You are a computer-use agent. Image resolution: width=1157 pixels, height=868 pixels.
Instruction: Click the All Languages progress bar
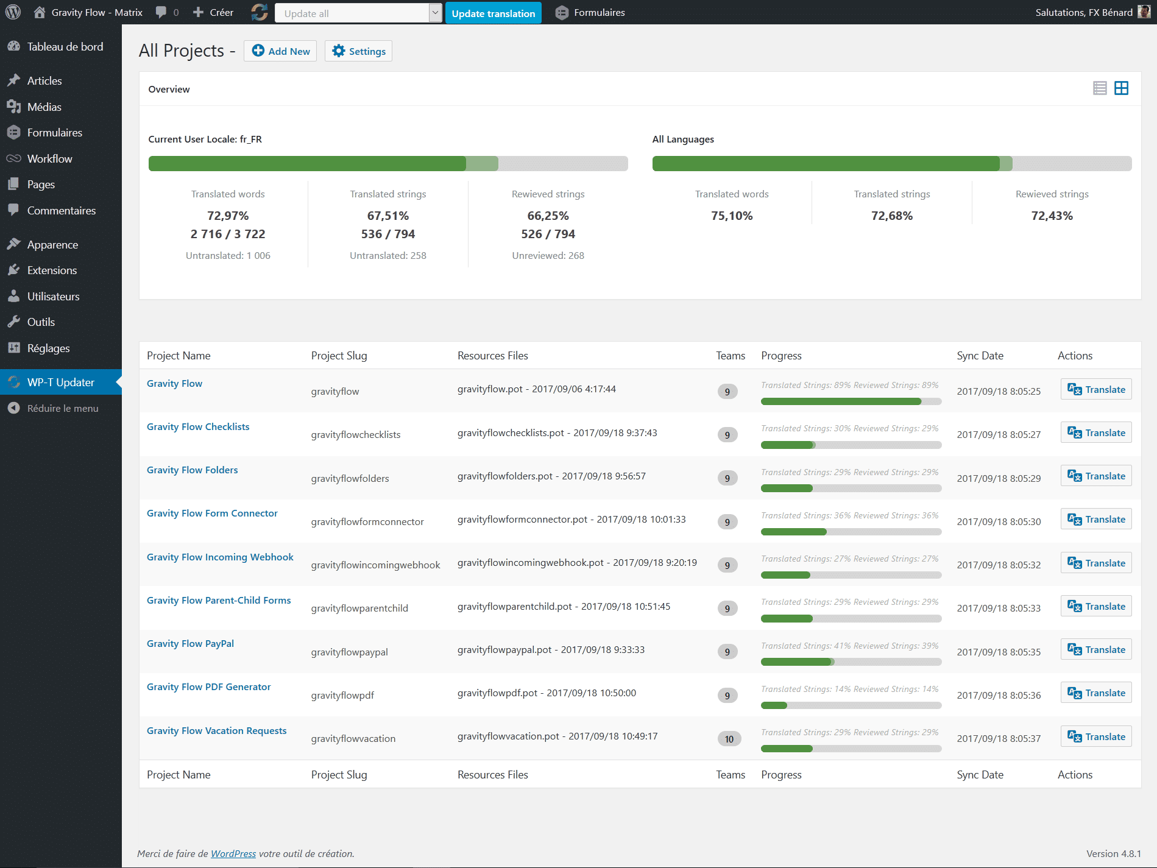pos(892,163)
